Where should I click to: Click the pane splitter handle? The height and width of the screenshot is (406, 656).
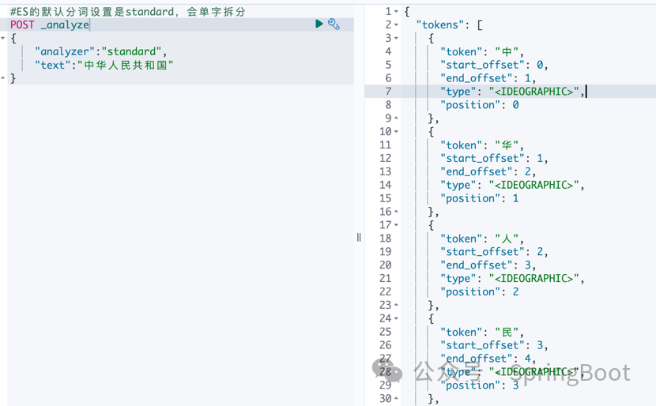(x=359, y=238)
